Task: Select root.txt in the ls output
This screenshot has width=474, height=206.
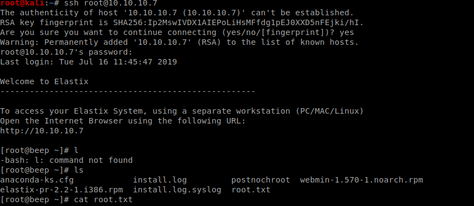Action: click(251, 190)
